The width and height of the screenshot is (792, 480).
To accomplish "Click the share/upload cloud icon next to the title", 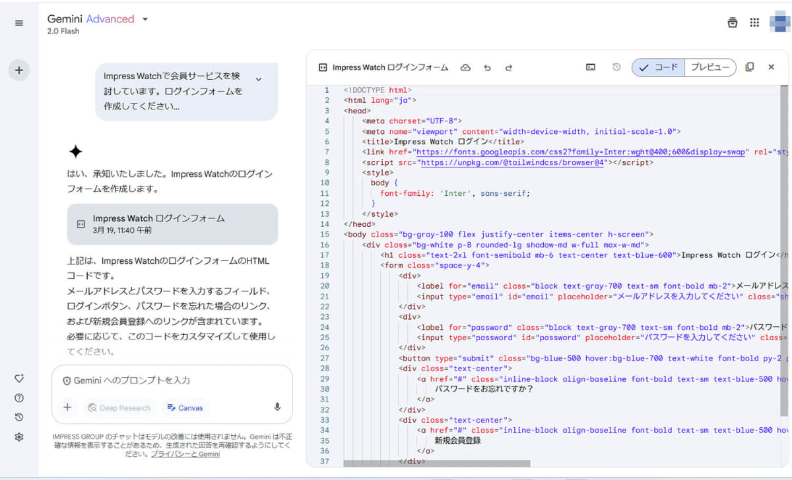I will tap(467, 67).
